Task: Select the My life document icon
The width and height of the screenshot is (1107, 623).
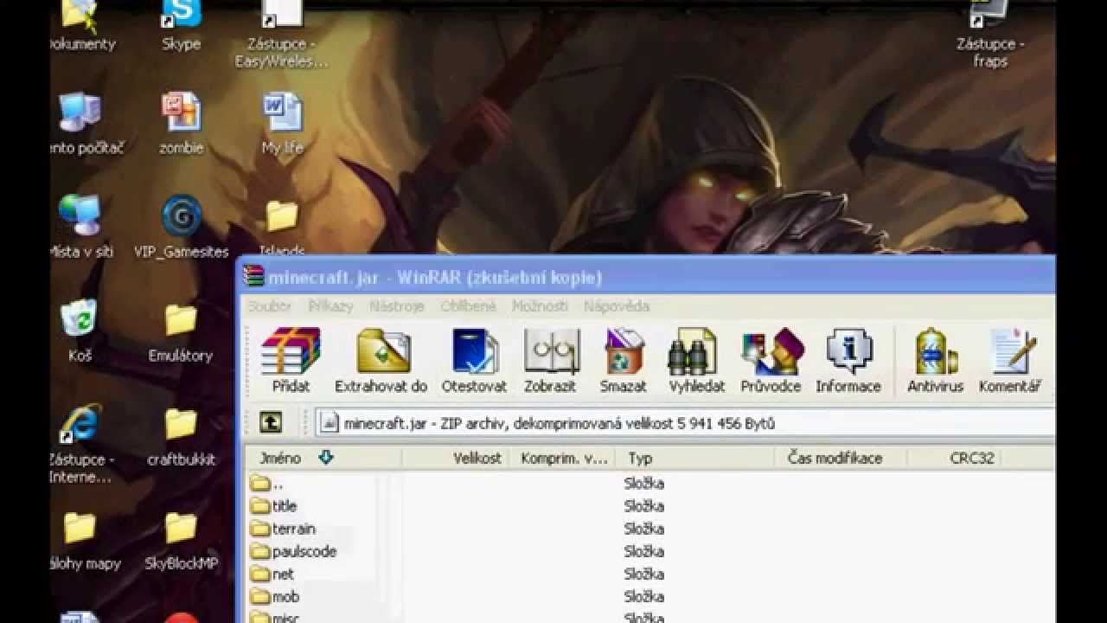Action: [x=283, y=123]
